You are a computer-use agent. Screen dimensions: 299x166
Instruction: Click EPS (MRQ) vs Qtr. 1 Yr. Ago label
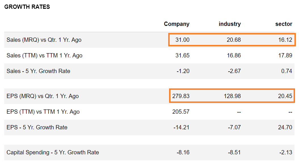[43, 96]
